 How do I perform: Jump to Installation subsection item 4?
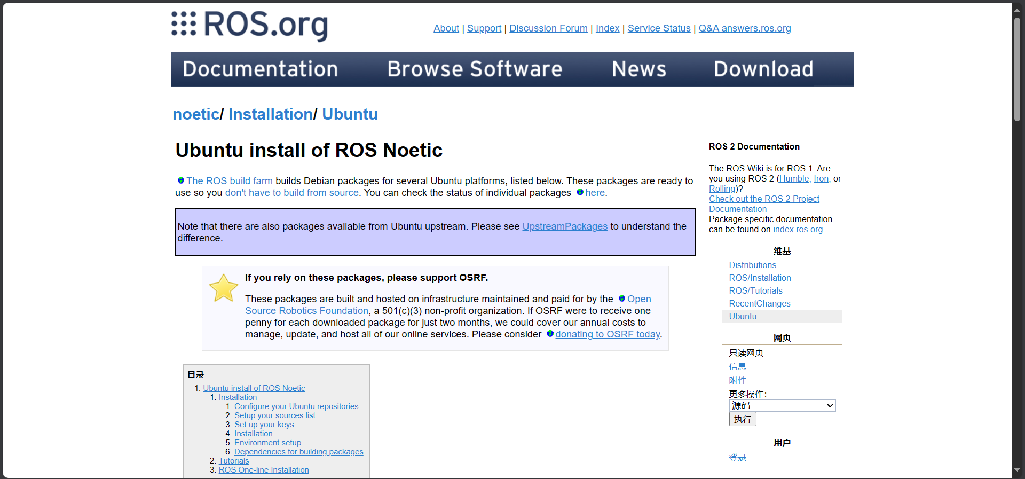pyautogui.click(x=254, y=434)
